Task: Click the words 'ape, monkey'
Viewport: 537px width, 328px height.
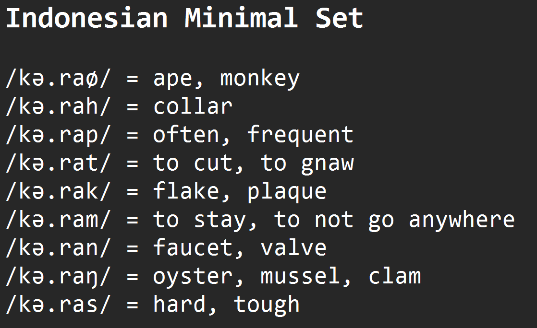Action: [x=226, y=79]
